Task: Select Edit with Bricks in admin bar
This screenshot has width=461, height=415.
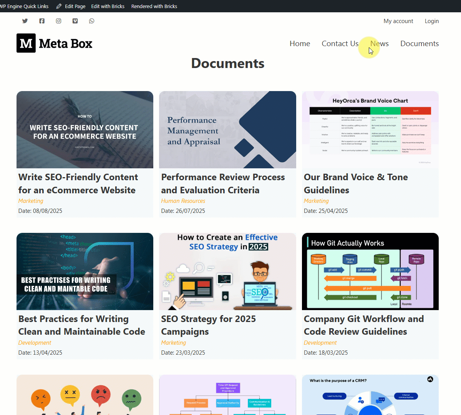Action: point(108,6)
